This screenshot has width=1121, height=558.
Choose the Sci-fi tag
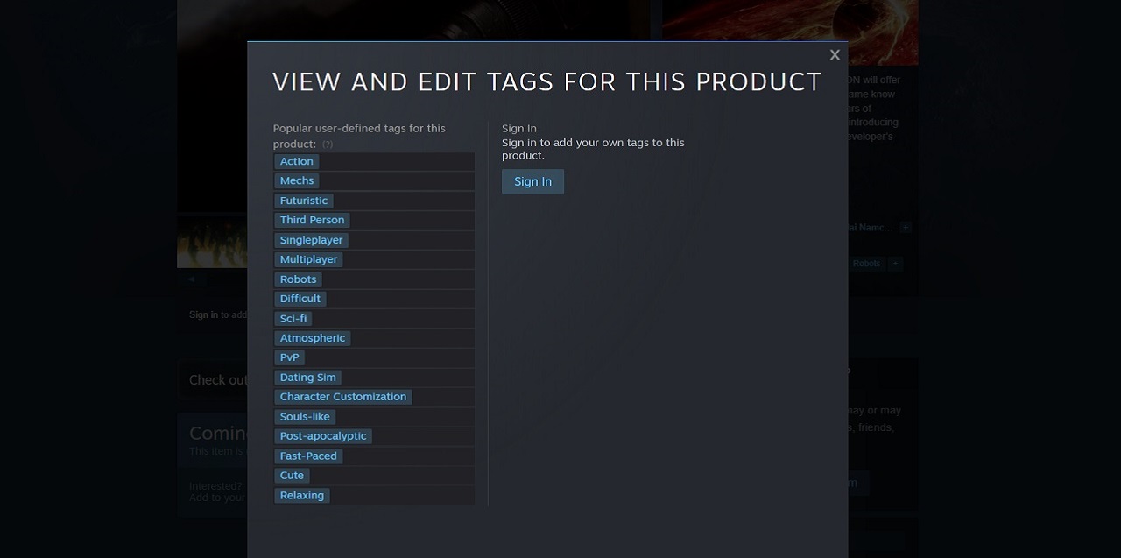(293, 319)
